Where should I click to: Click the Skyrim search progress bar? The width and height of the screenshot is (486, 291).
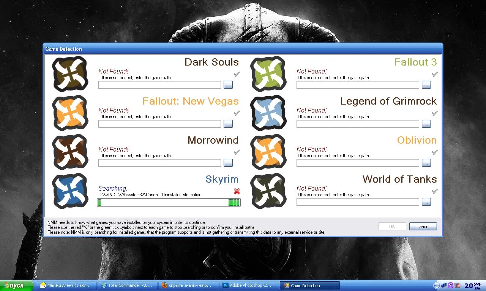tap(169, 203)
